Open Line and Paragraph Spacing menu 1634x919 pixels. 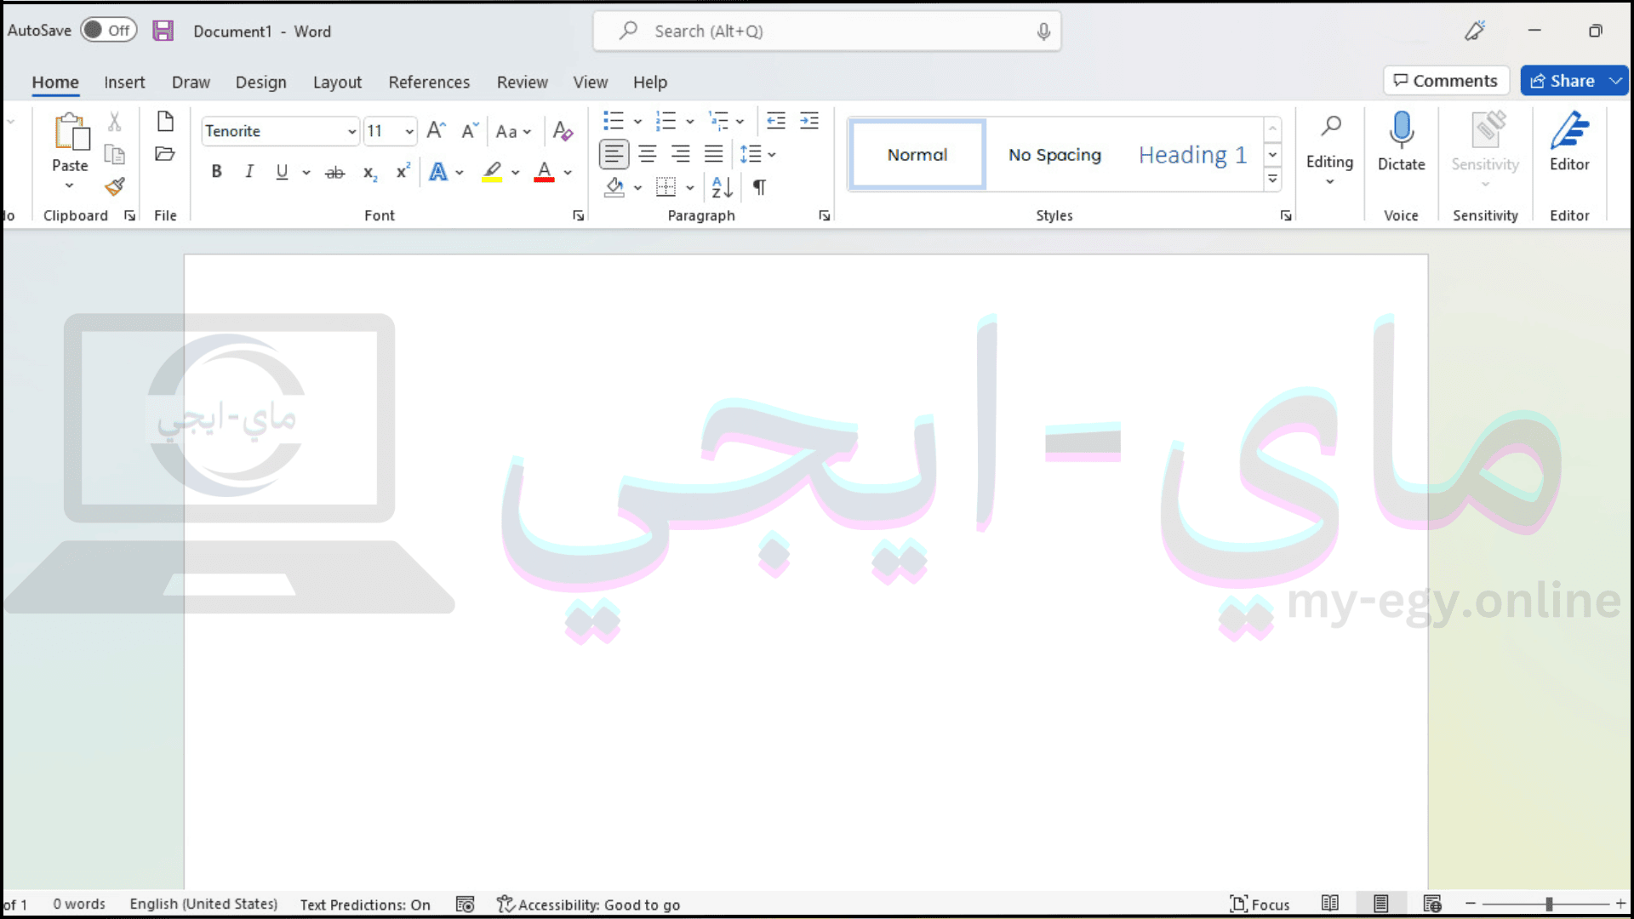pos(757,154)
